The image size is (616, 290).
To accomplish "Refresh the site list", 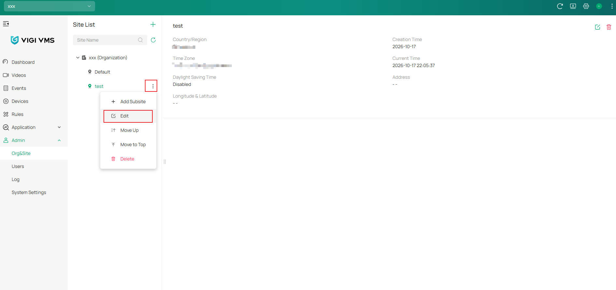I will click(153, 40).
